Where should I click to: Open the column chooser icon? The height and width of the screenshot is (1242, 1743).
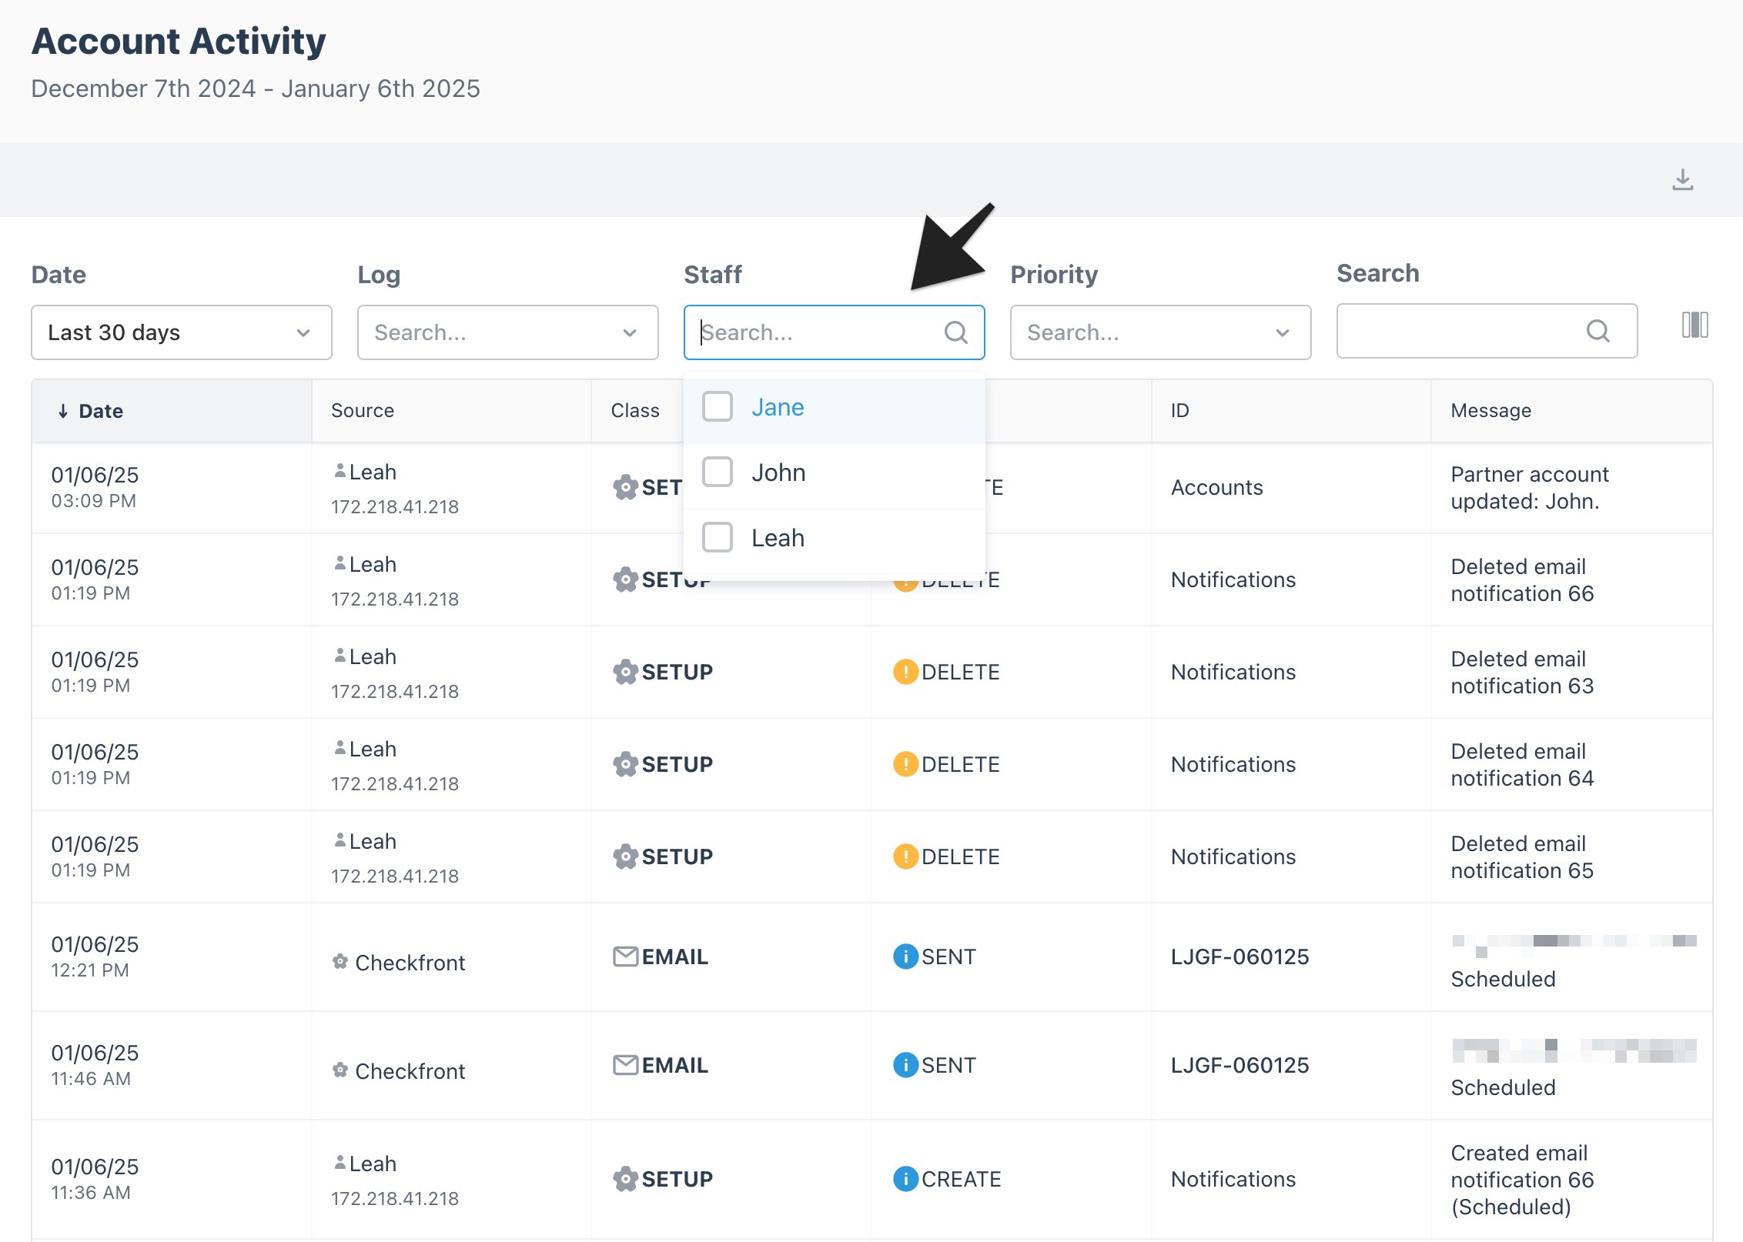tap(1694, 325)
